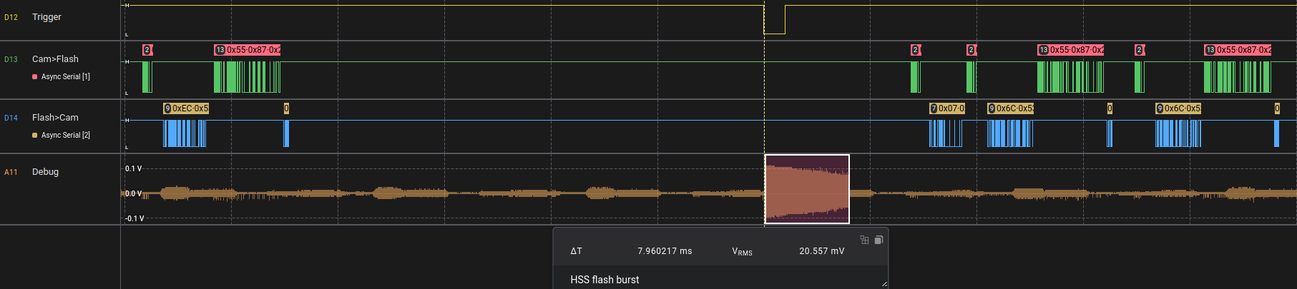Select the highlighted measurement region on Debug
The height and width of the screenshot is (289, 1297).
coord(807,189)
